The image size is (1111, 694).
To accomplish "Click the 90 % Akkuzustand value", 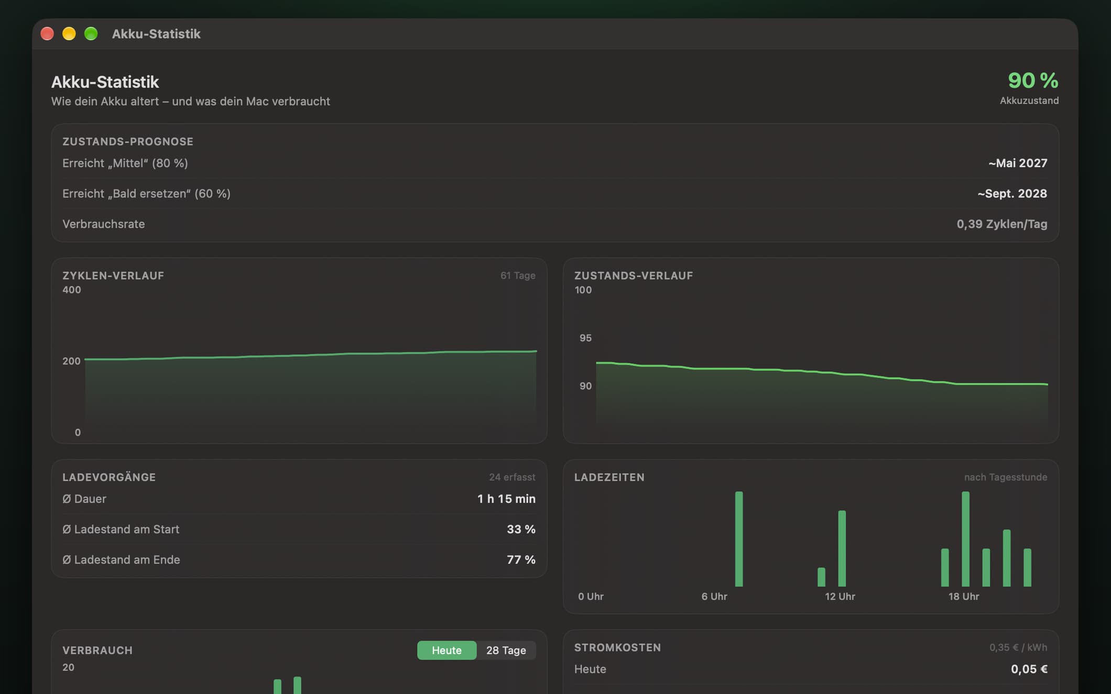I will click(1033, 81).
